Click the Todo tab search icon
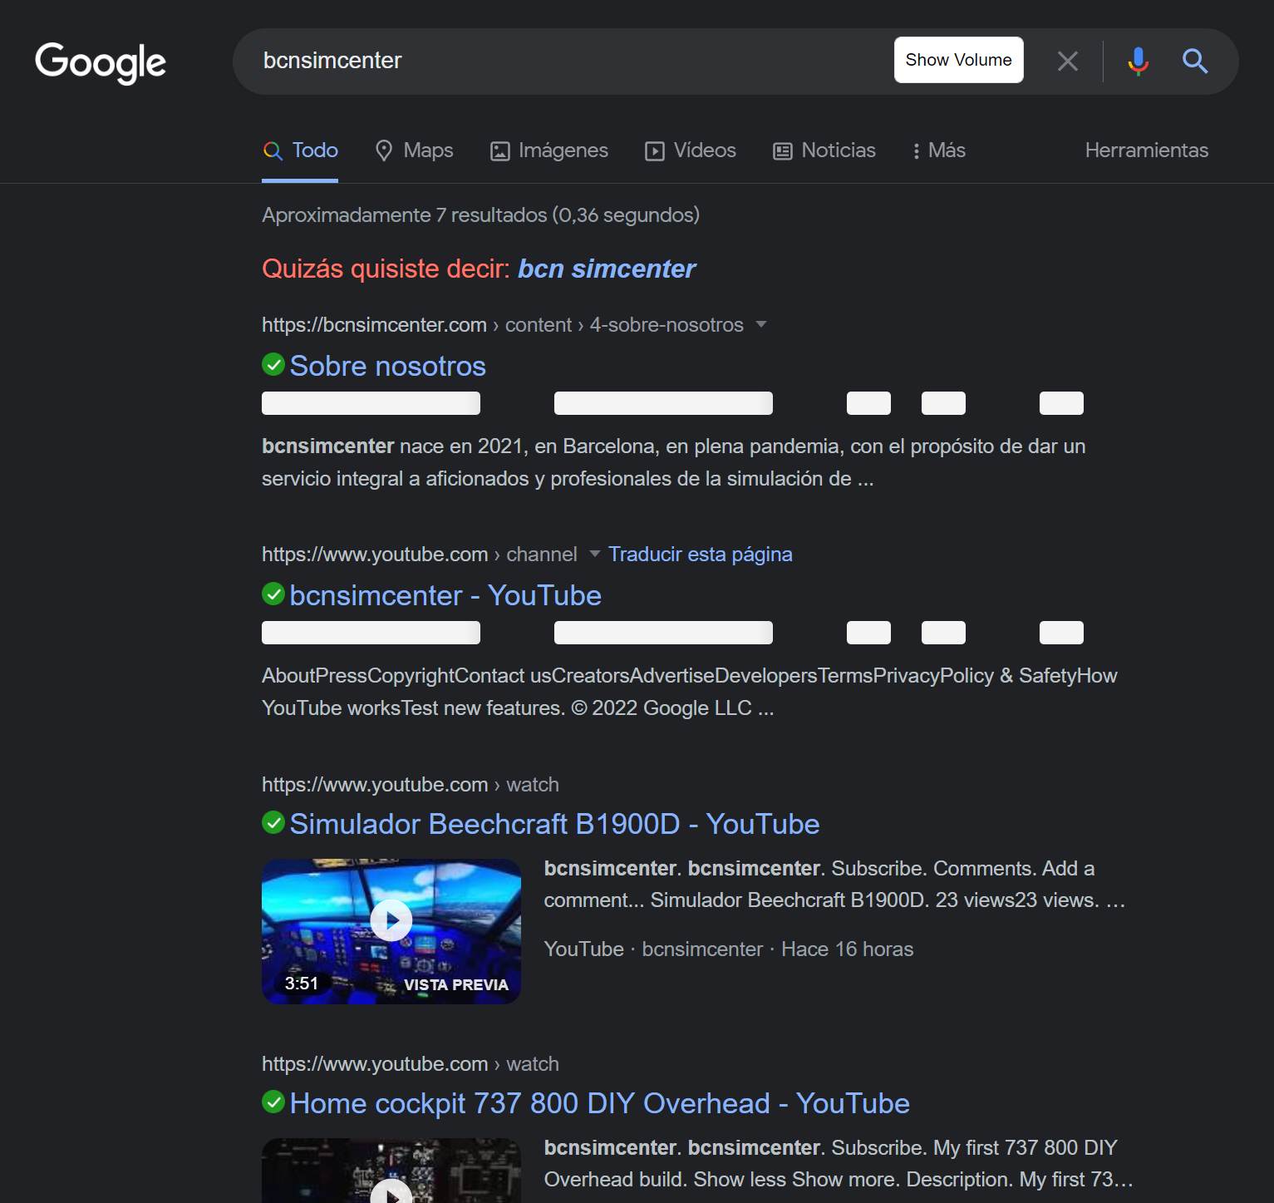Viewport: 1274px width, 1203px height. [273, 150]
